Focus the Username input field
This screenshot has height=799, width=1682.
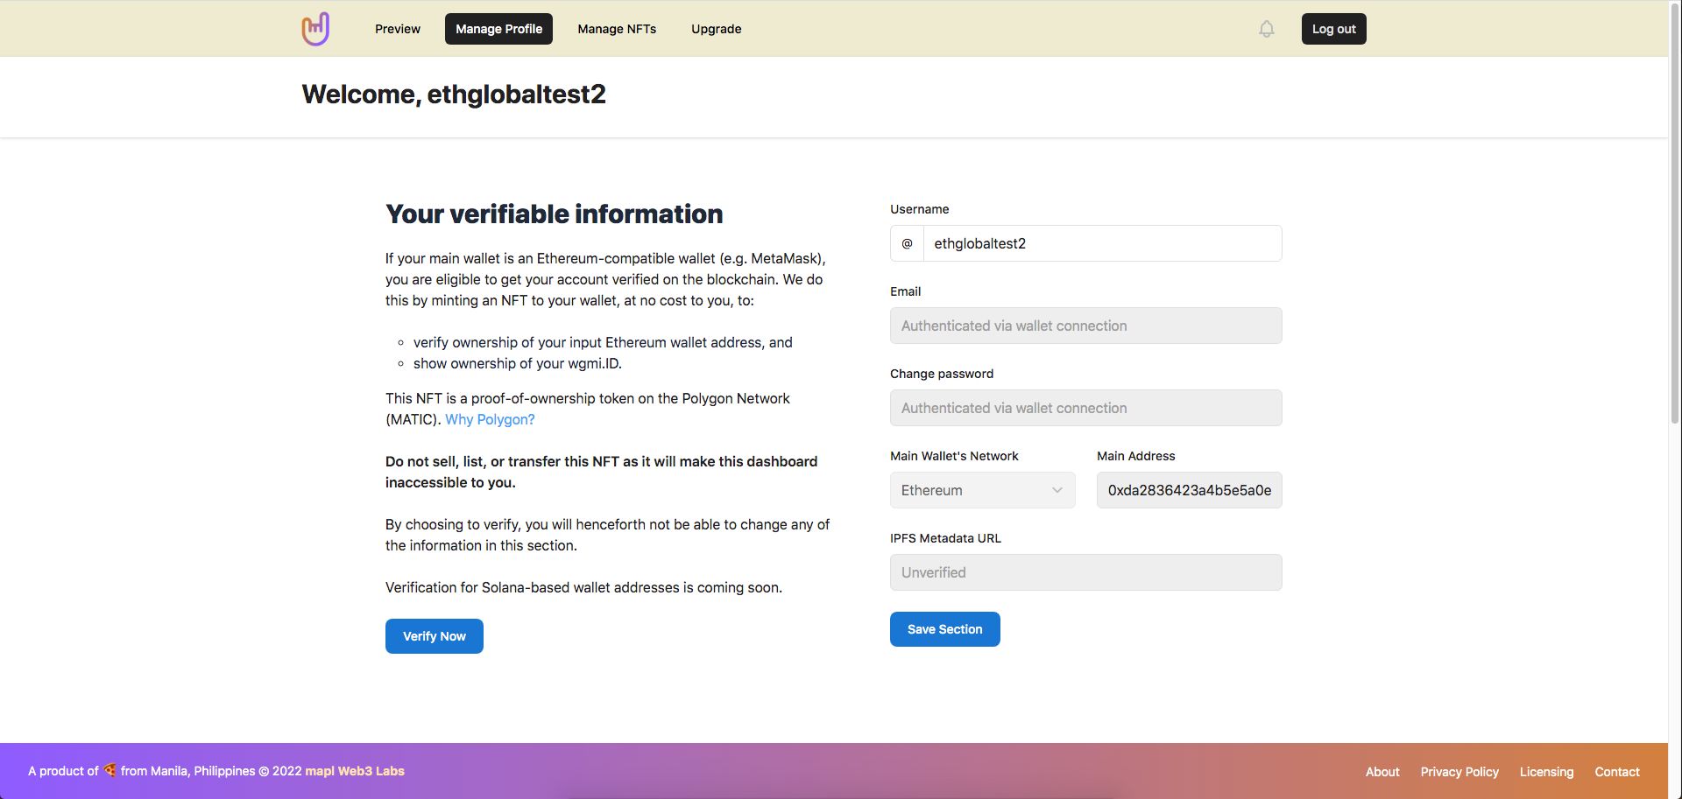click(1102, 243)
